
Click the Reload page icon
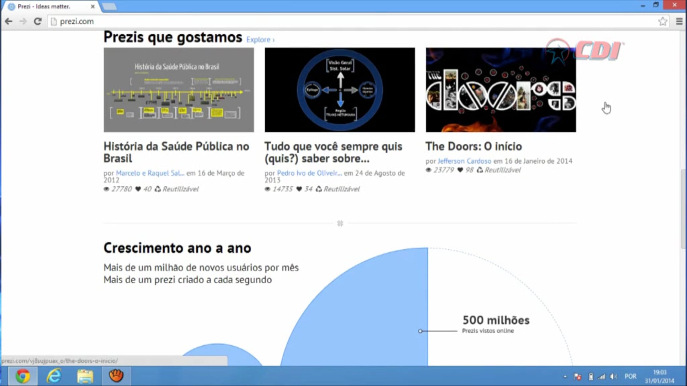[37, 21]
